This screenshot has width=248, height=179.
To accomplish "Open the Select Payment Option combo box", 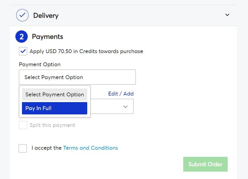I will pos(77,77).
